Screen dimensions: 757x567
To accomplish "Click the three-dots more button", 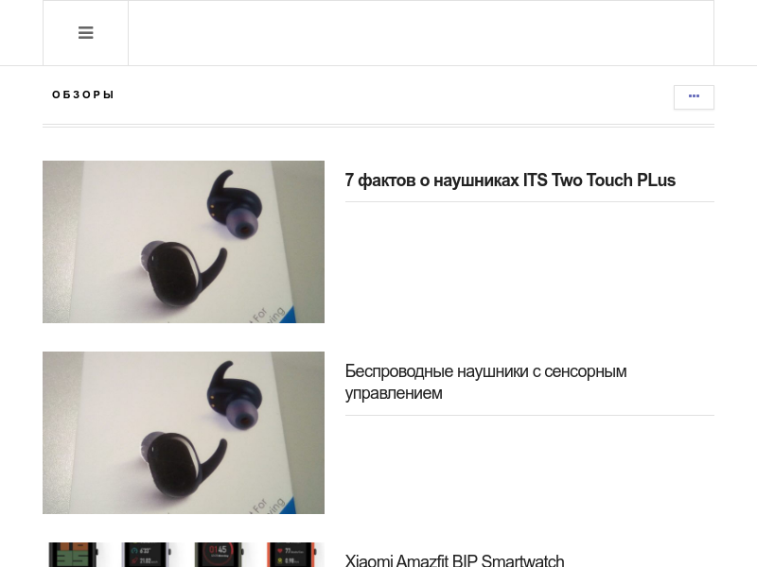I will (694, 97).
